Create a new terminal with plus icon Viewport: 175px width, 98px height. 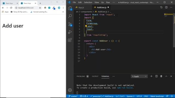coord(151,76)
